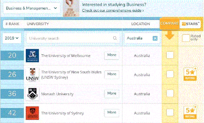
Task: Click the University of Sydney red logo
Action: click(32, 113)
